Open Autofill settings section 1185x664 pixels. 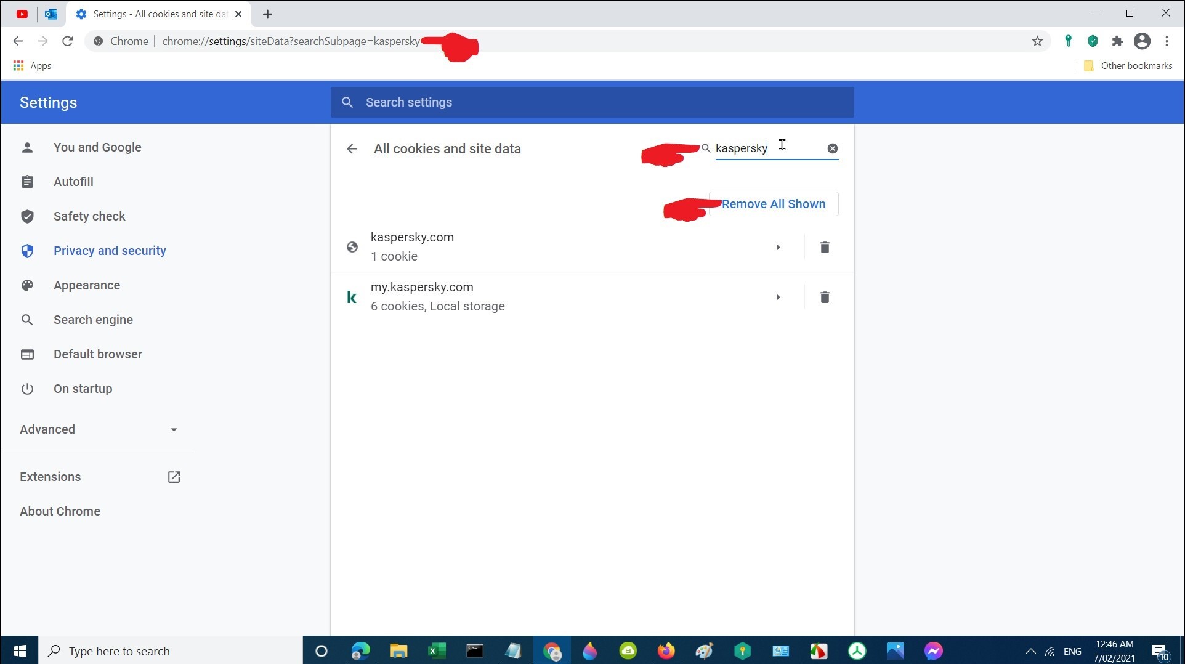(73, 182)
